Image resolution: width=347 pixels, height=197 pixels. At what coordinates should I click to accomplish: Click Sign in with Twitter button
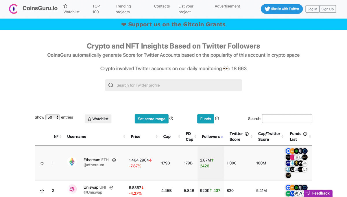[x=282, y=9]
